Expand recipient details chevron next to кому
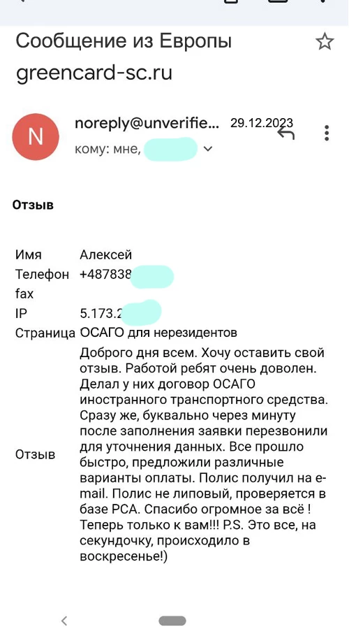The image size is (349, 629). coord(207,150)
